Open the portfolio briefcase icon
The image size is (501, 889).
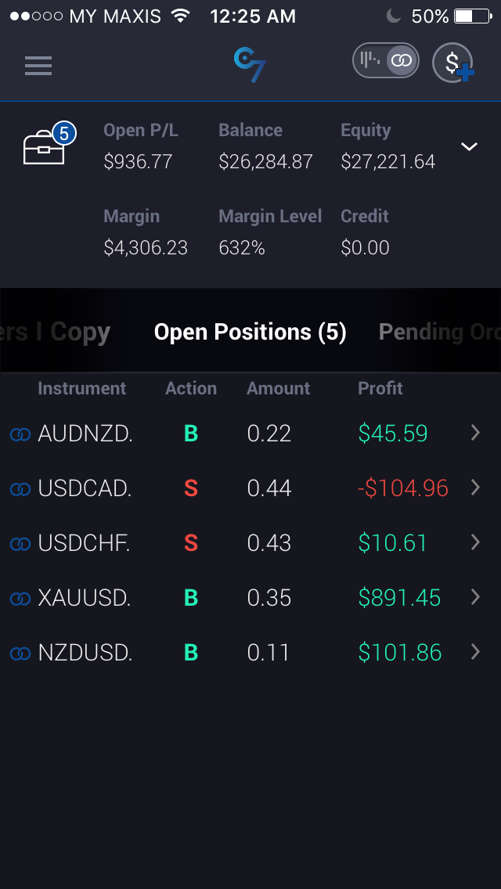pyautogui.click(x=45, y=146)
